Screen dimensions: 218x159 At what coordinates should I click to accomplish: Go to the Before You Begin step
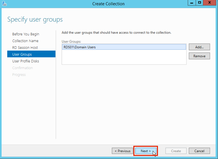coord(26,34)
